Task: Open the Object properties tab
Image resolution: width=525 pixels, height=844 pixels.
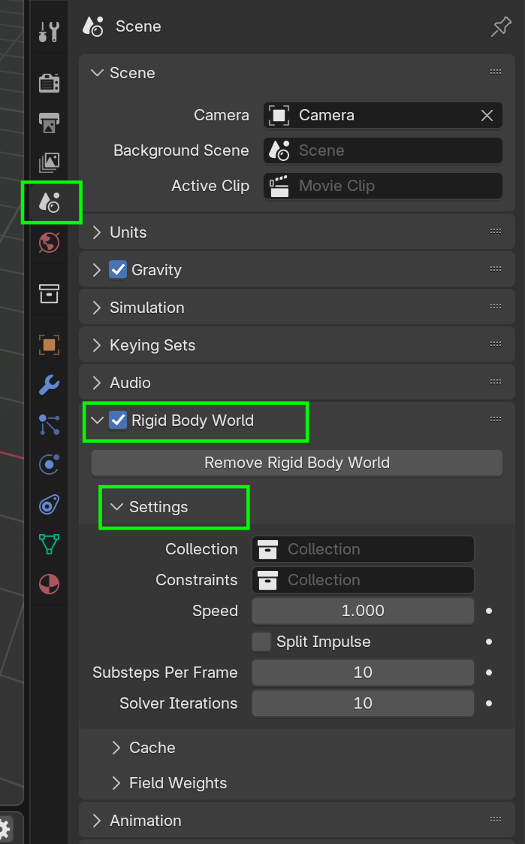Action: pyautogui.click(x=50, y=345)
